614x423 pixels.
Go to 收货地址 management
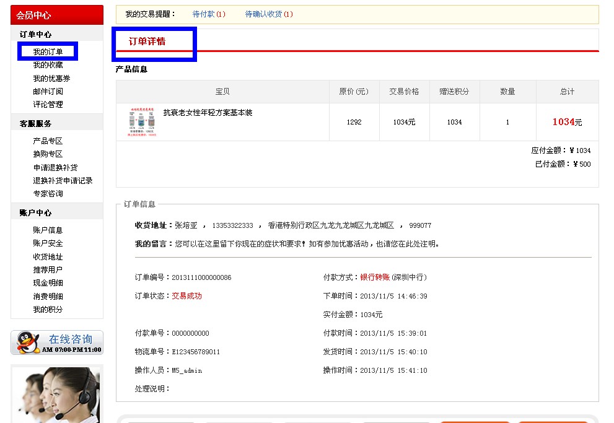click(48, 257)
